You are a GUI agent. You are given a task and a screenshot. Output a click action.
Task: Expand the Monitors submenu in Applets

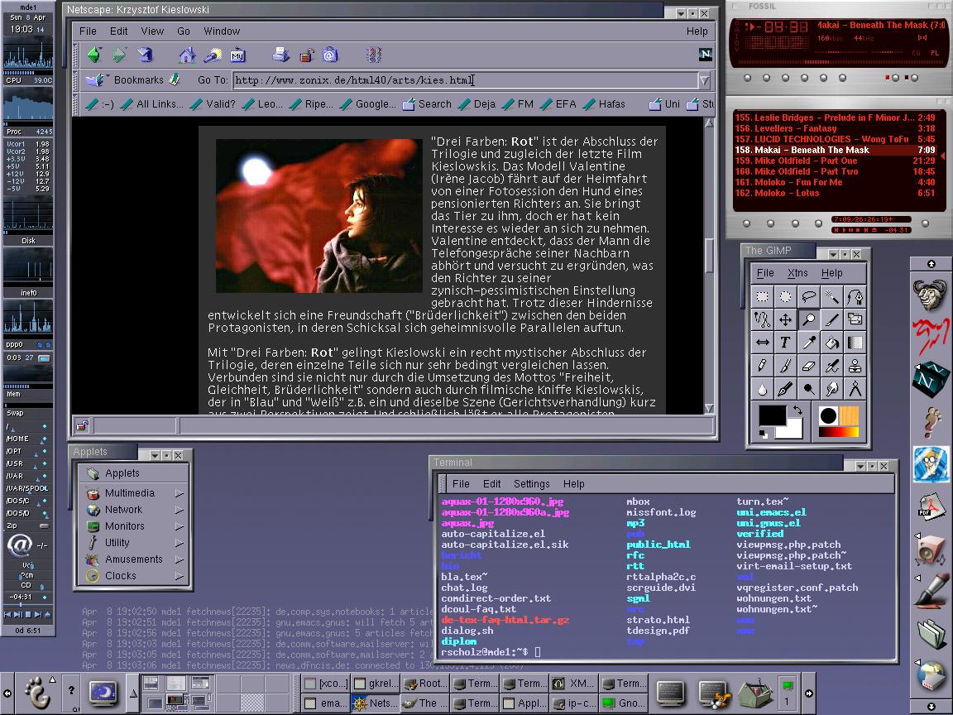pos(133,526)
